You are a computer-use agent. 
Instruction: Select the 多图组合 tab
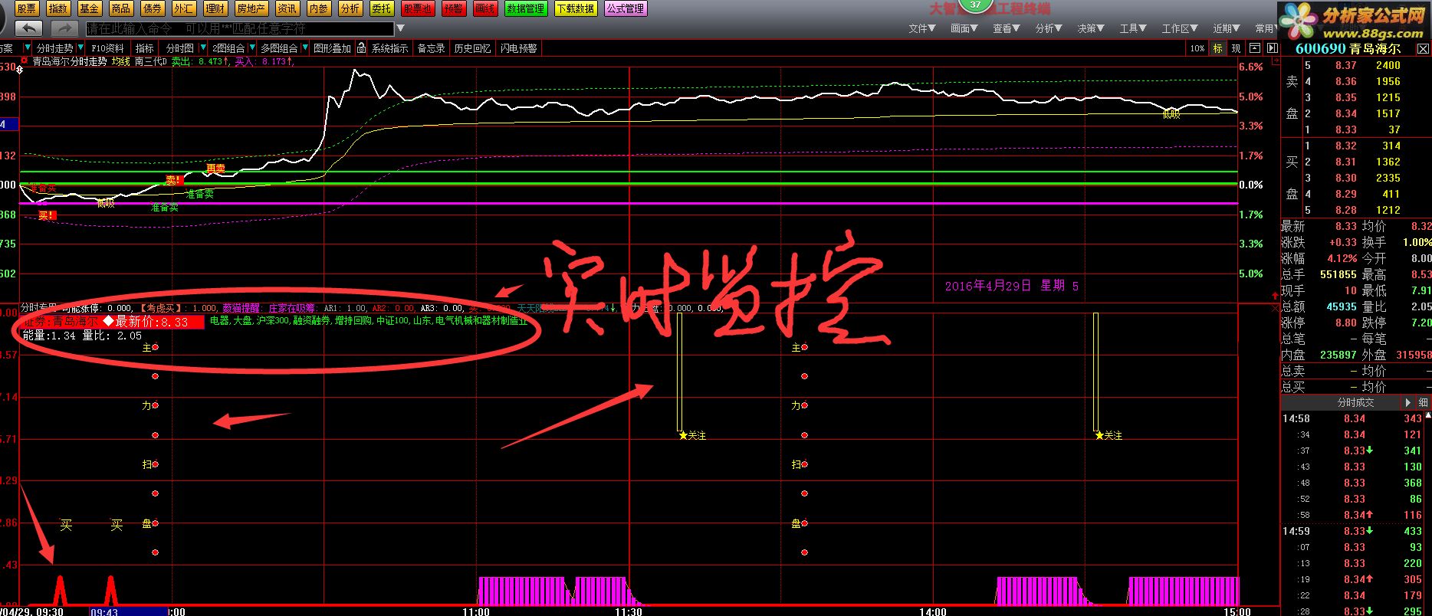[x=279, y=48]
